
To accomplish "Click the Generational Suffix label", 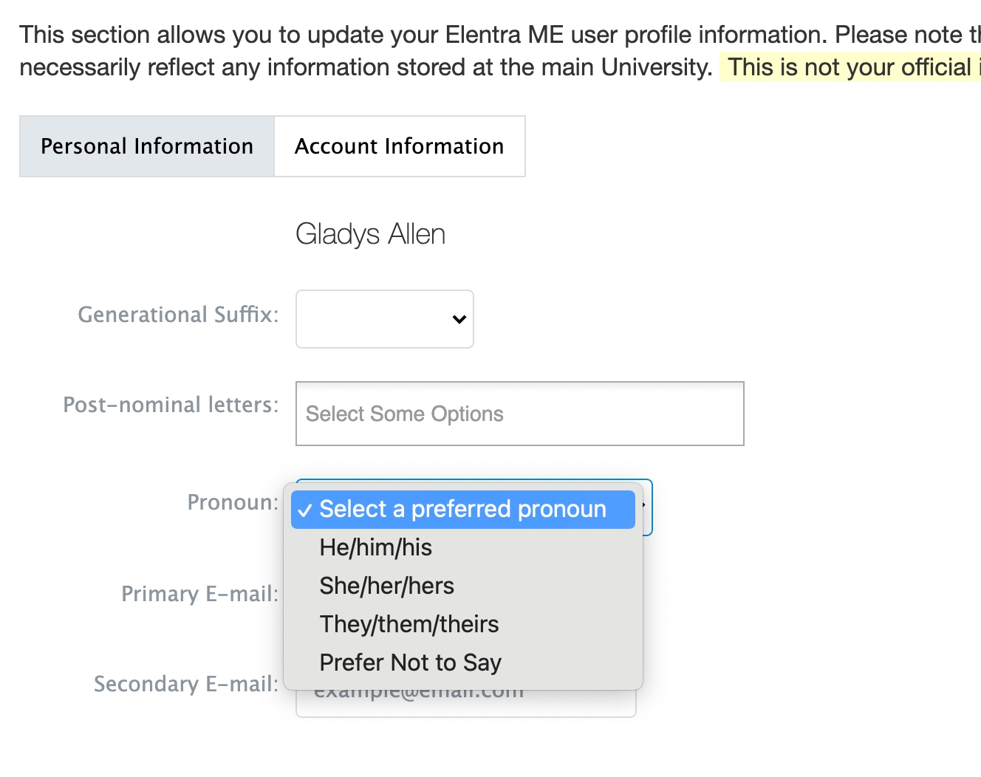I will [178, 315].
